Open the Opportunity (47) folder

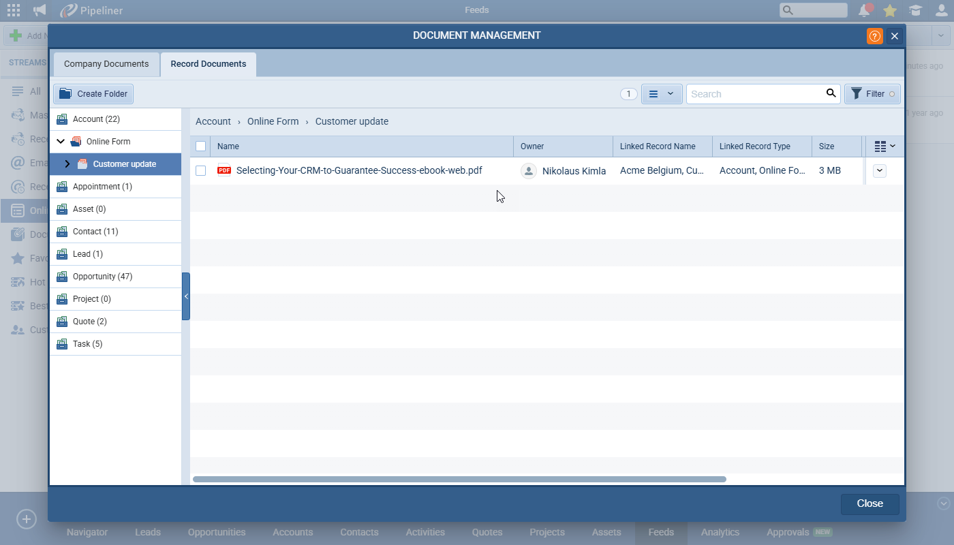102,277
